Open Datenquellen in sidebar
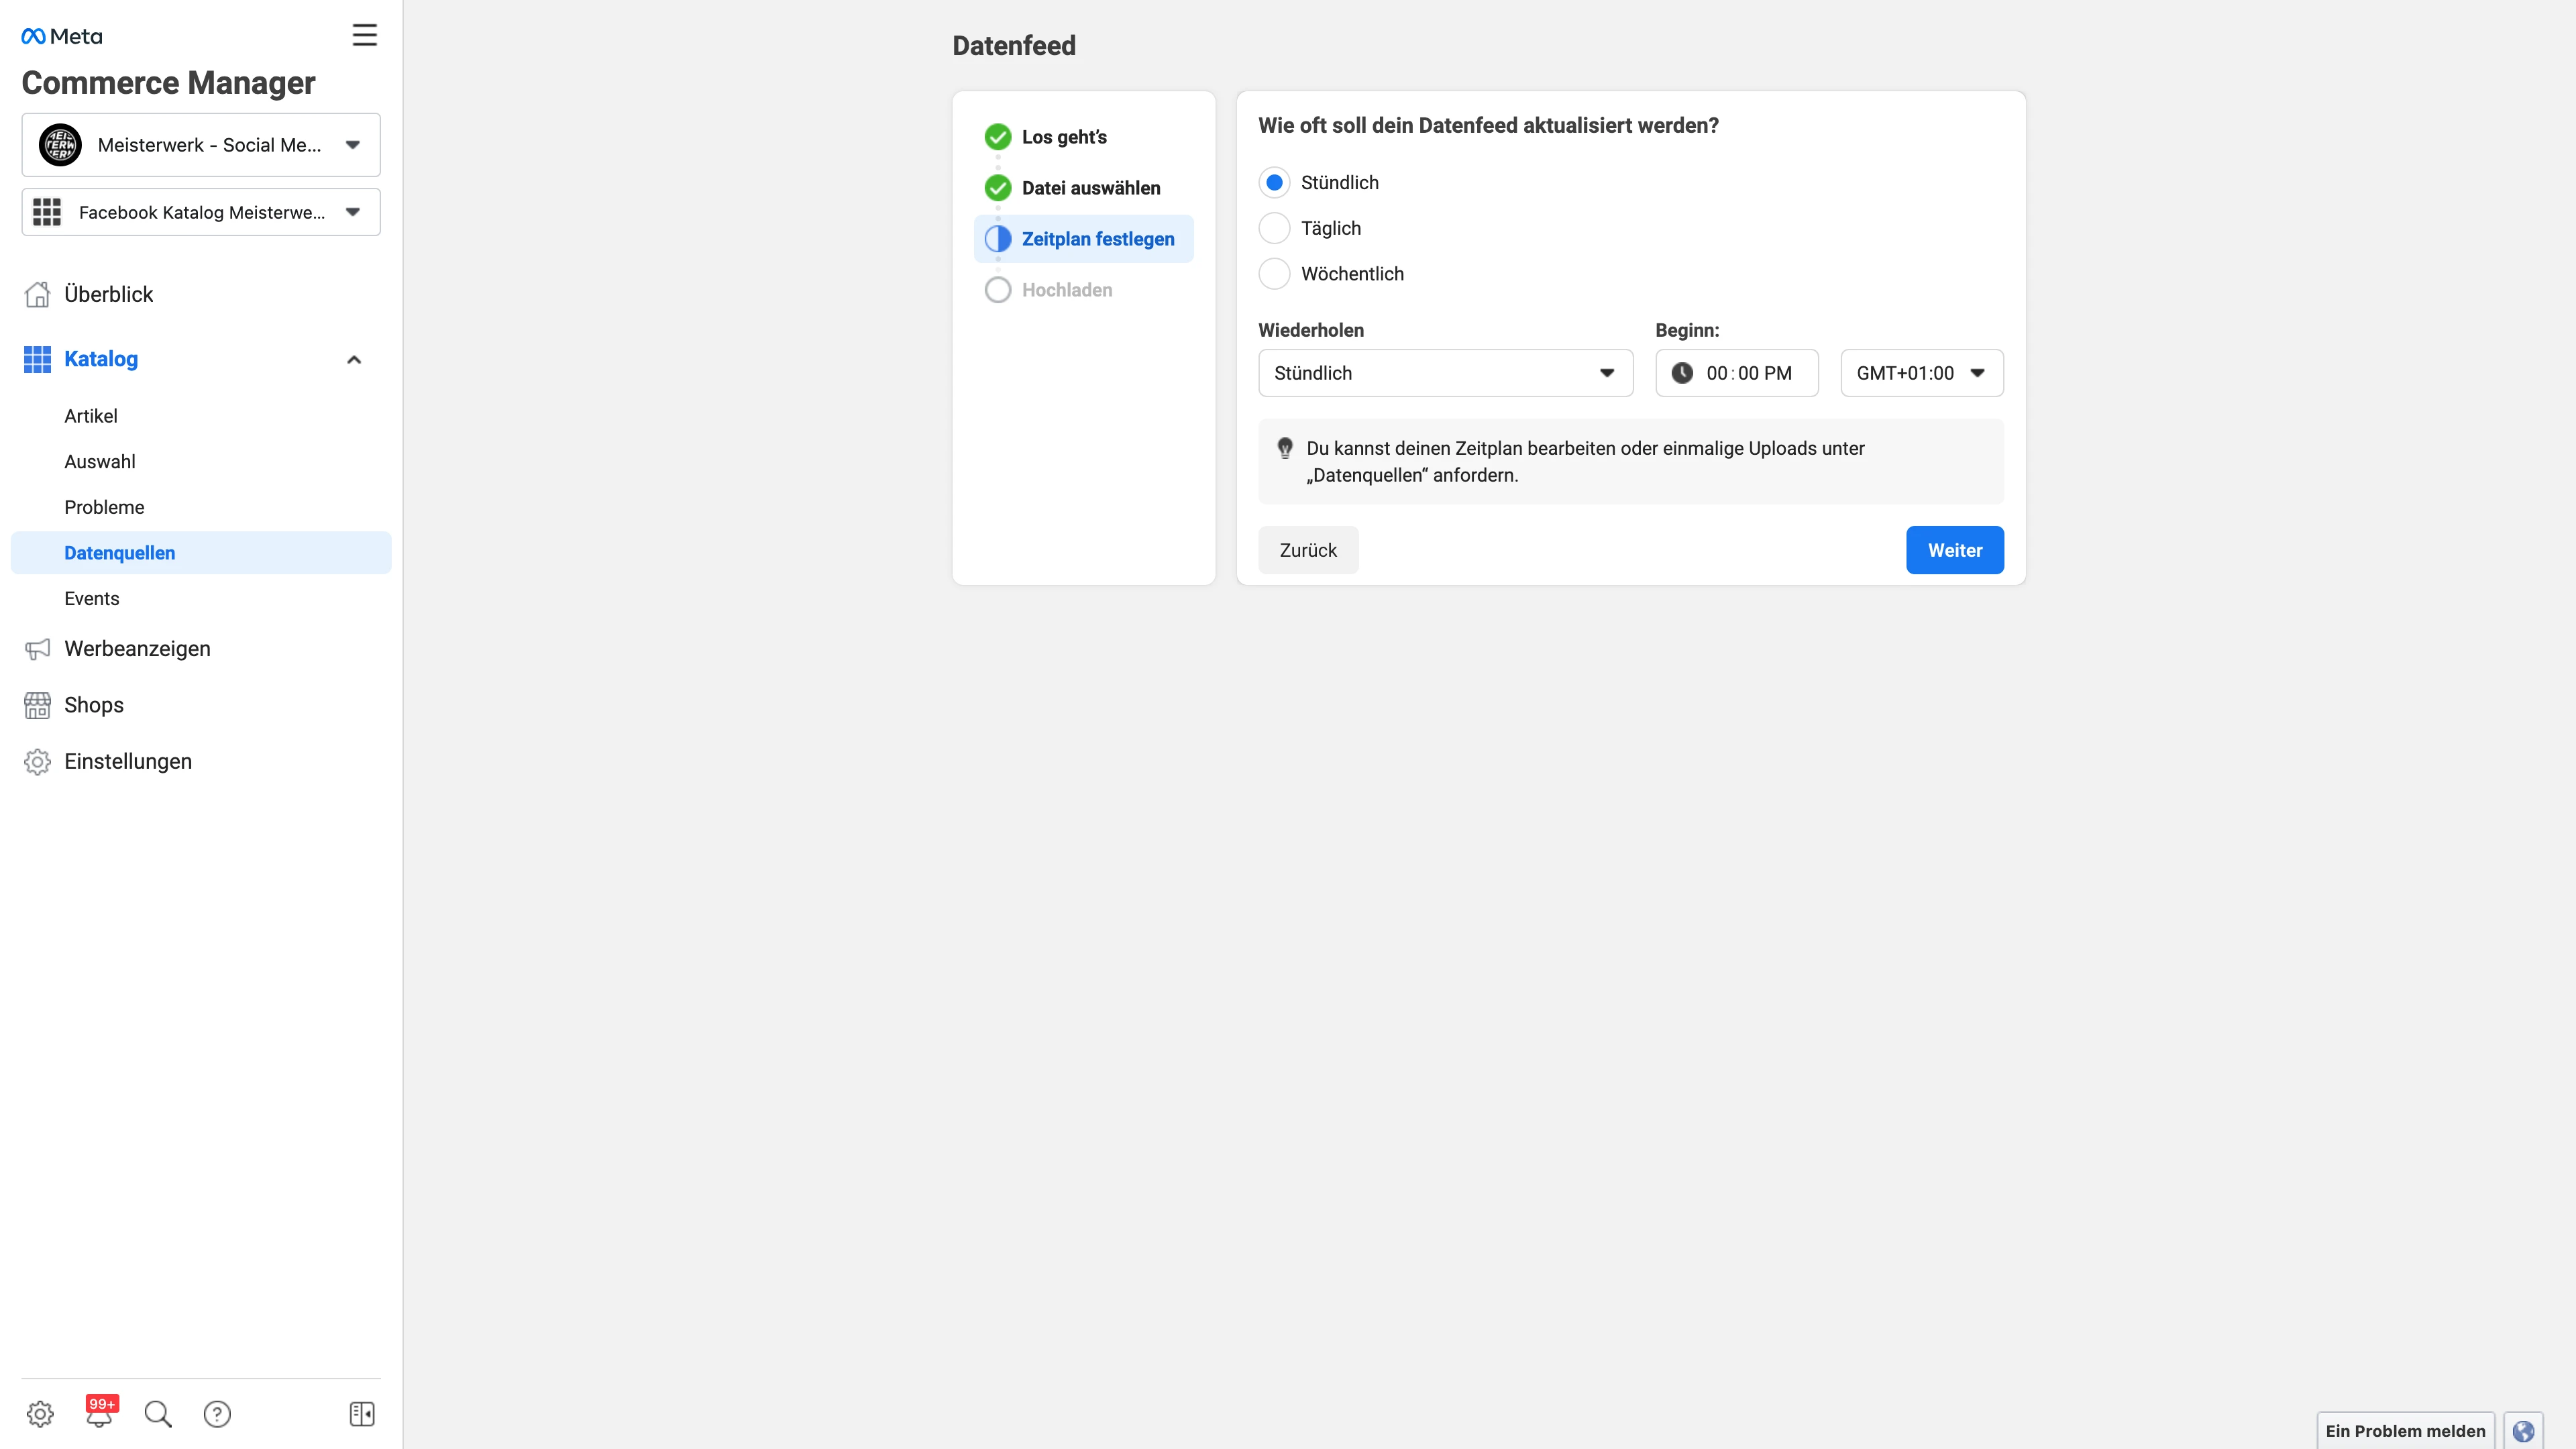This screenshot has width=2576, height=1449. (120, 553)
